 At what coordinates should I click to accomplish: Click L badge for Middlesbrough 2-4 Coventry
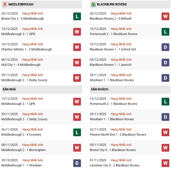click(x=77, y=132)
